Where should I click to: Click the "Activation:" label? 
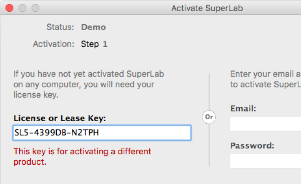pyautogui.click(x=54, y=44)
